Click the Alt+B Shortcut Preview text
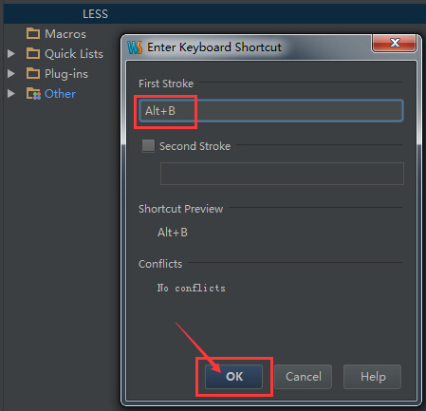The image size is (426, 411). [173, 233]
